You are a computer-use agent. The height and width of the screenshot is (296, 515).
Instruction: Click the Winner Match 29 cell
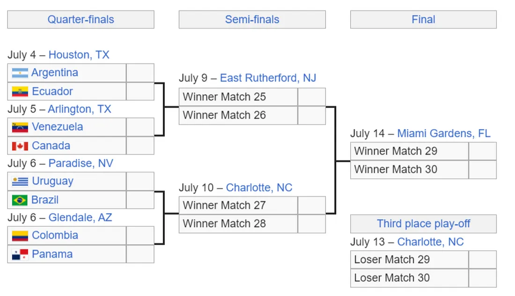coord(409,151)
